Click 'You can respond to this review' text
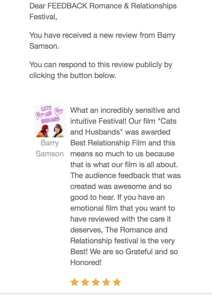Screen dimensions: 212x295 pos(101,65)
